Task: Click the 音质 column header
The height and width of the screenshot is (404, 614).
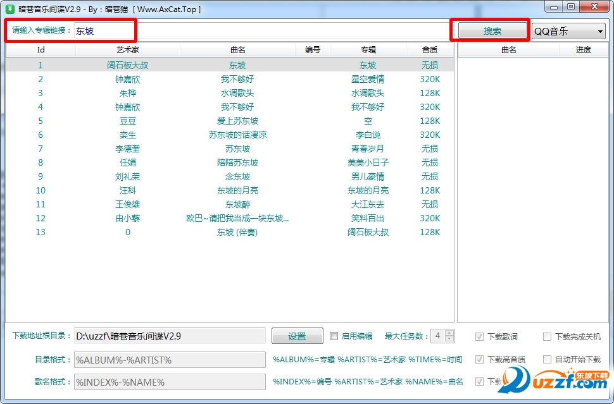Action: click(430, 49)
